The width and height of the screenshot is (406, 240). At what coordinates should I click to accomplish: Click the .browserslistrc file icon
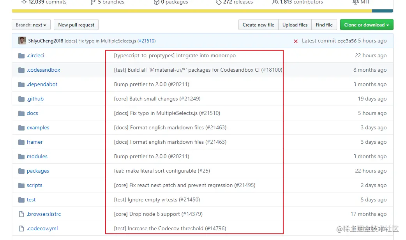[x=21, y=214]
